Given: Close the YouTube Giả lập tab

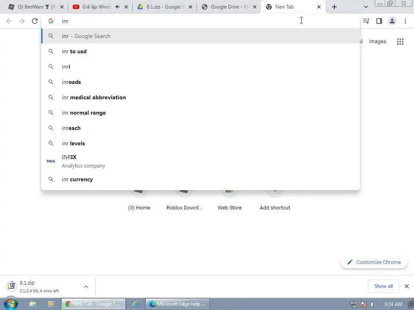Looking at the screenshot, I should click(126, 7).
